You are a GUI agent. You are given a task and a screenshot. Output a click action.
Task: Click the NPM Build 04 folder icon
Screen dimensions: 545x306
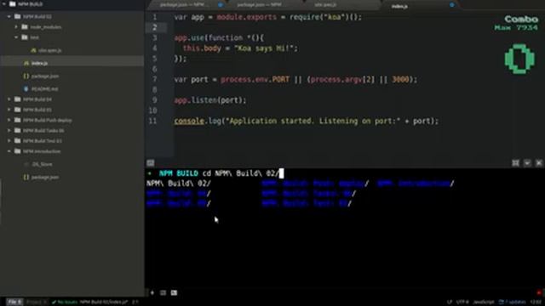(17, 99)
